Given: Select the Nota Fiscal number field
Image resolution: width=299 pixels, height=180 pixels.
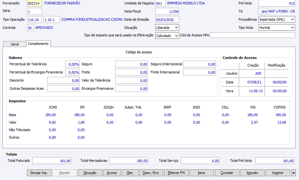Looking at the screenshot, I should 167,12.
